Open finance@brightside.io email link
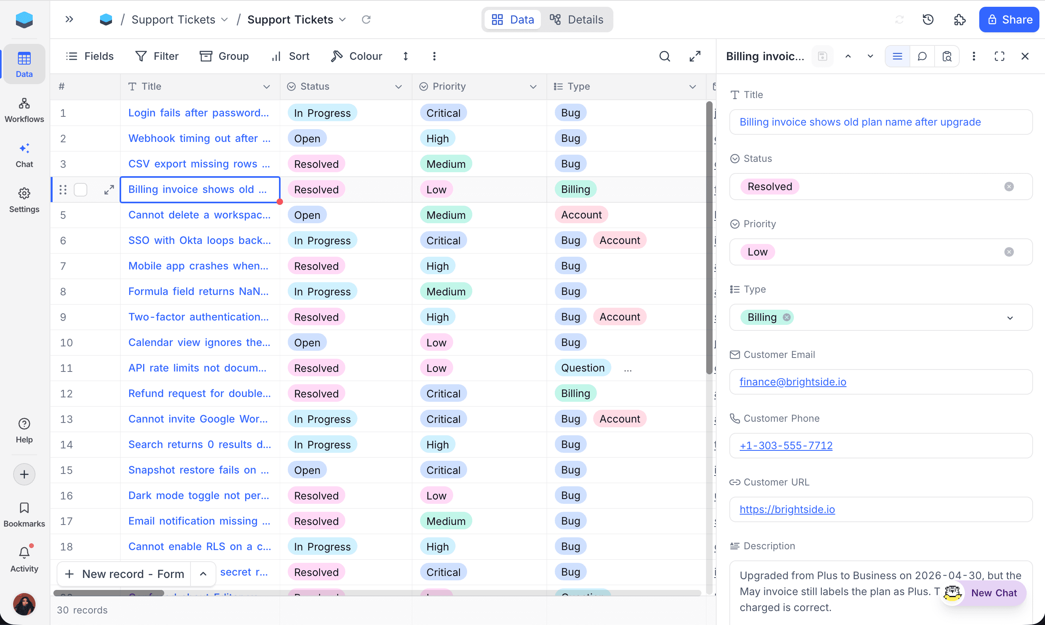Viewport: 1045px width, 625px height. point(793,381)
